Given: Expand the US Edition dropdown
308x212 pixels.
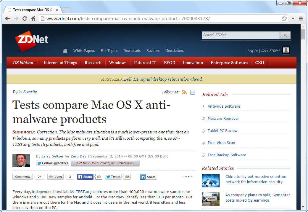Looking at the screenshot, I should 25,63.
